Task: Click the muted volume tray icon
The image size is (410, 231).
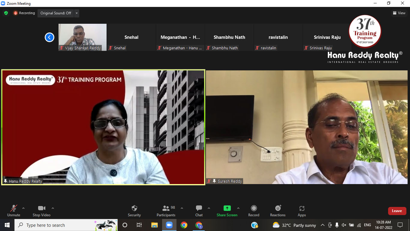Action: [344, 225]
